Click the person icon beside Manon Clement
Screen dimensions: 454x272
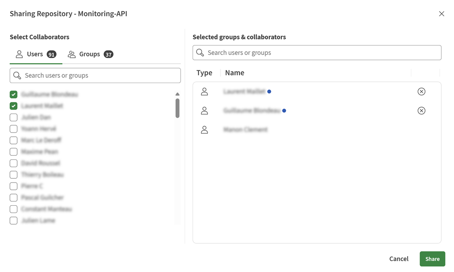pyautogui.click(x=204, y=129)
